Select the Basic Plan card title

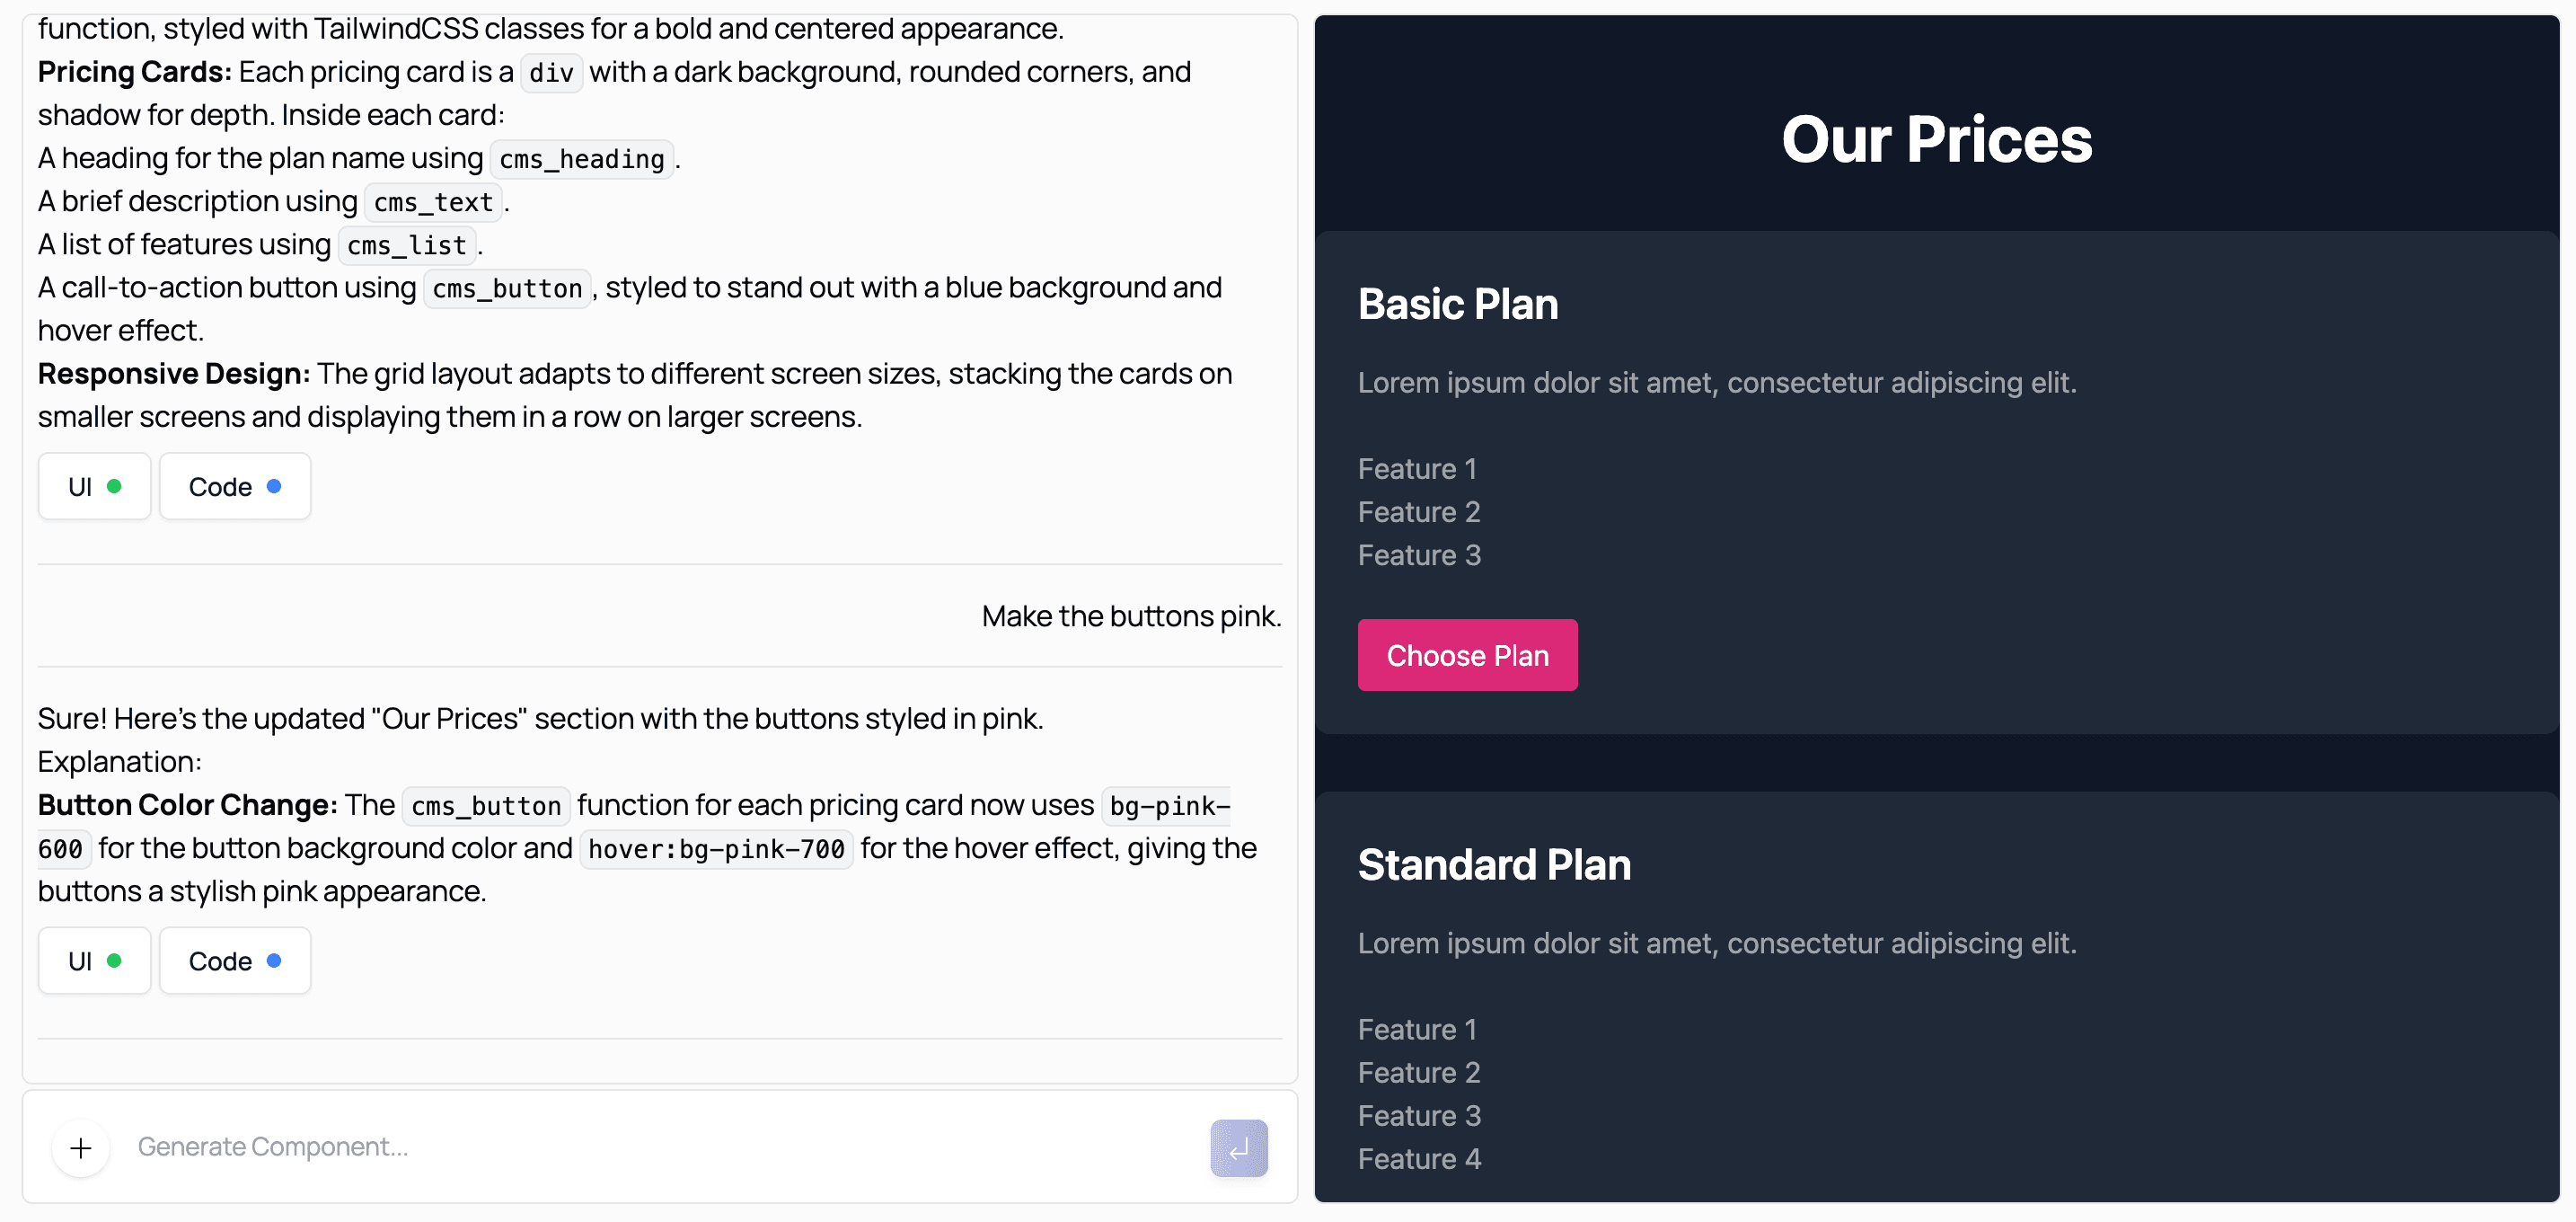[1457, 304]
